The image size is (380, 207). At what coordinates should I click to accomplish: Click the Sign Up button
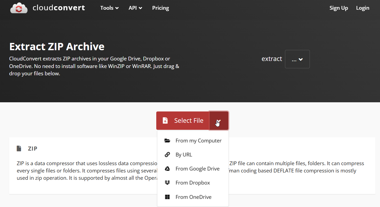pyautogui.click(x=339, y=8)
